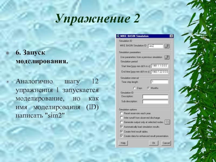Toggle Create data for enhanced result presentation
Image resolution: width=216 pixels, height=162 pixels.
tap(121, 136)
